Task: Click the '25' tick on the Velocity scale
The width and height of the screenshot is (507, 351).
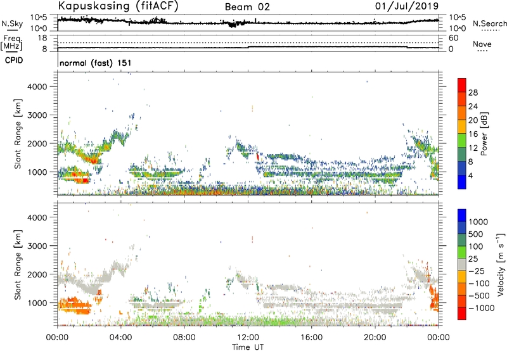Action: pyautogui.click(x=473, y=259)
